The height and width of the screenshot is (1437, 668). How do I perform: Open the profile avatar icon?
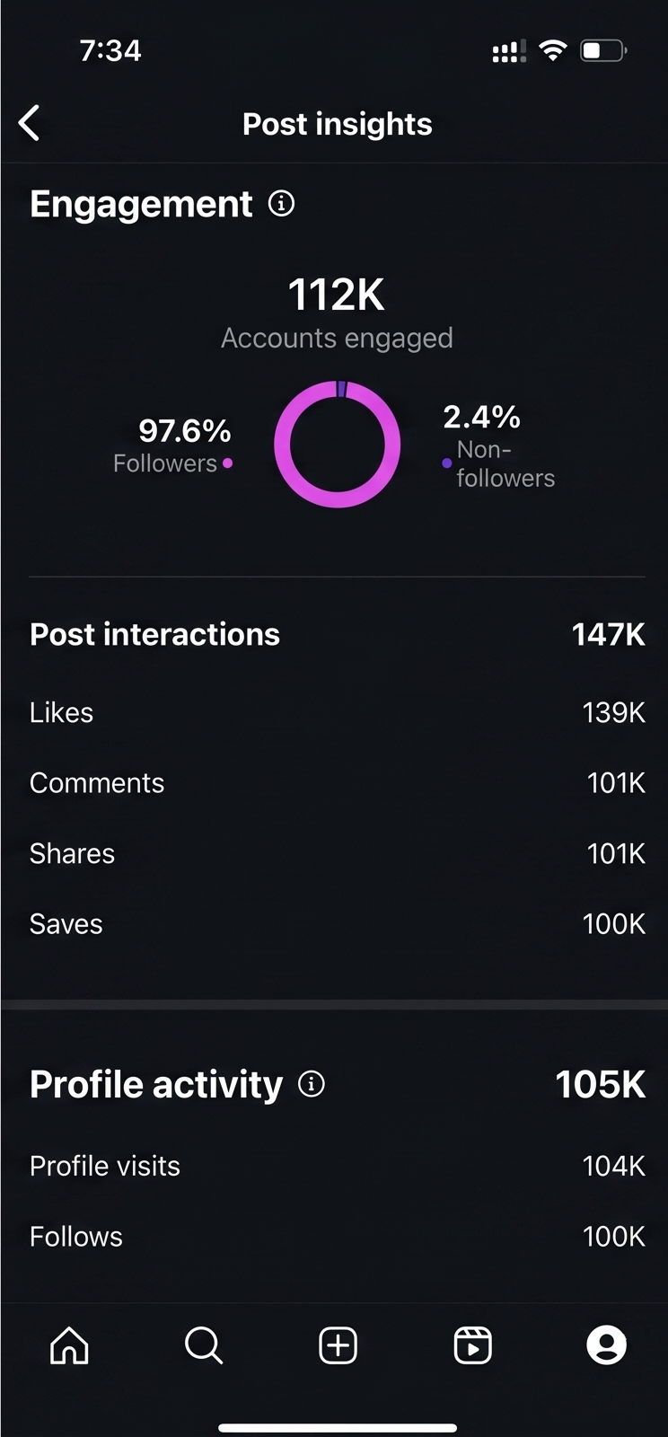click(606, 1345)
